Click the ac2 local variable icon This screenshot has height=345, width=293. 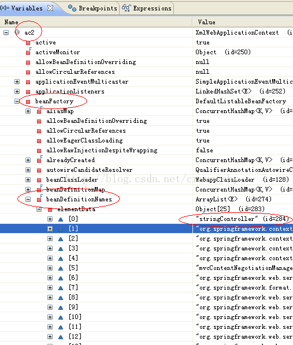[x=17, y=32]
